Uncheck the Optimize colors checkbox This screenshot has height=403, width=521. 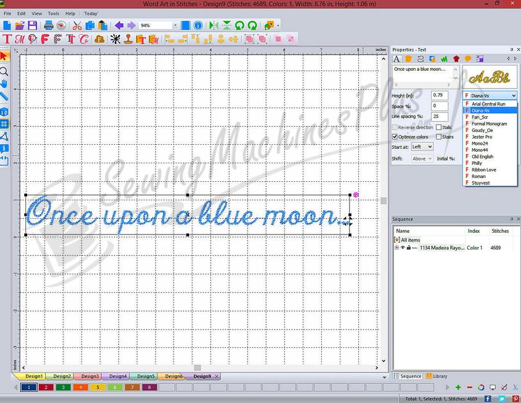[x=395, y=137]
